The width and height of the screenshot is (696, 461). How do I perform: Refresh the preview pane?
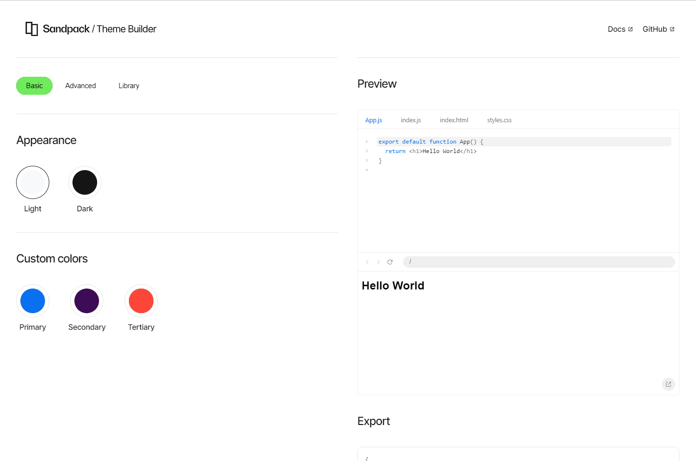pos(390,262)
